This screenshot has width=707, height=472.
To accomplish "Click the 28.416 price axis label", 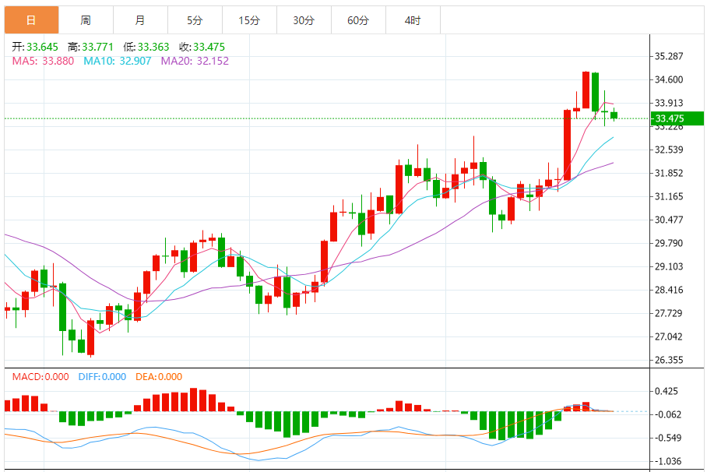I will click(669, 291).
